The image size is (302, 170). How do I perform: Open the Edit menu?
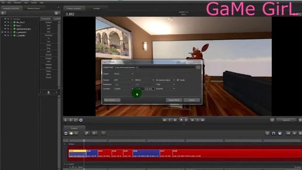click(9, 3)
